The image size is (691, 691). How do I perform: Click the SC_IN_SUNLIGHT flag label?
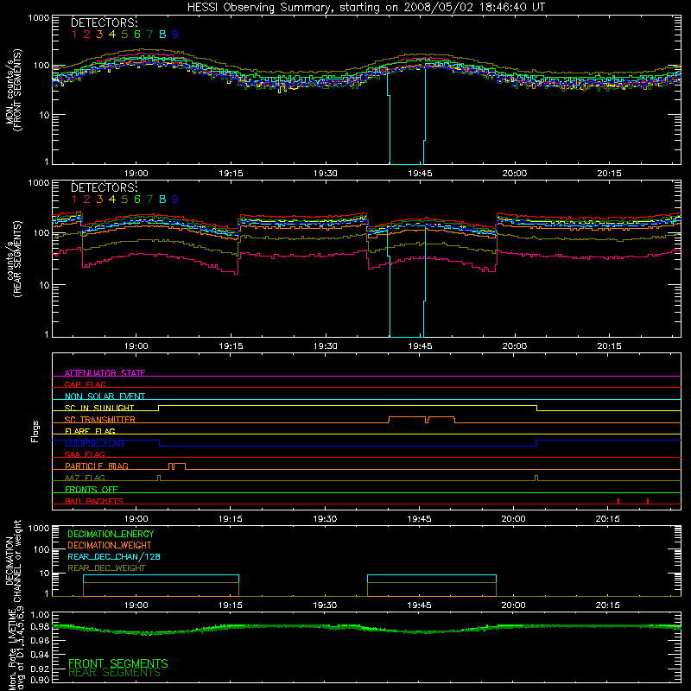[x=99, y=408]
